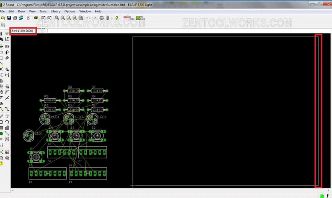
Task: Click the Save icon in toolbar
Action: click(x=9, y=18)
